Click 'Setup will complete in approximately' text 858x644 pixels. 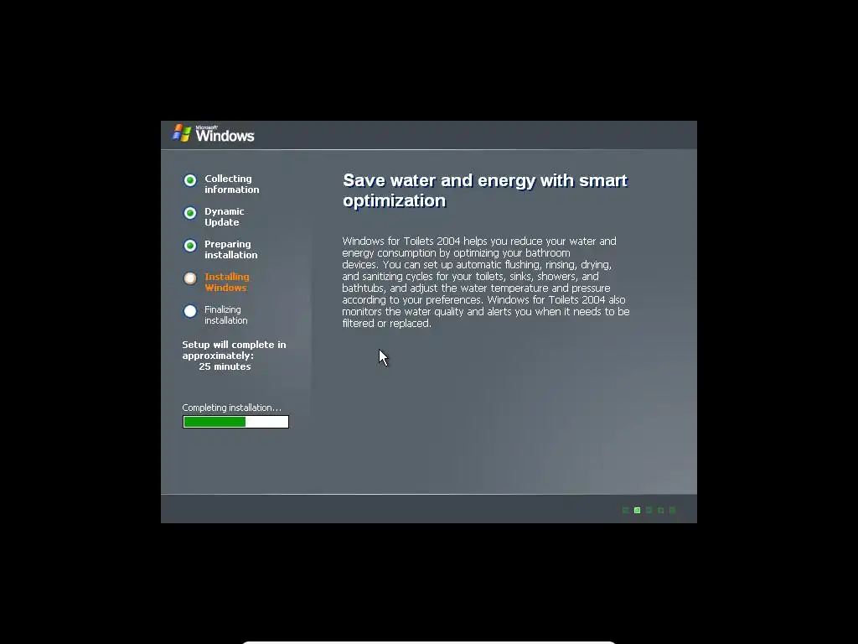coord(234,350)
